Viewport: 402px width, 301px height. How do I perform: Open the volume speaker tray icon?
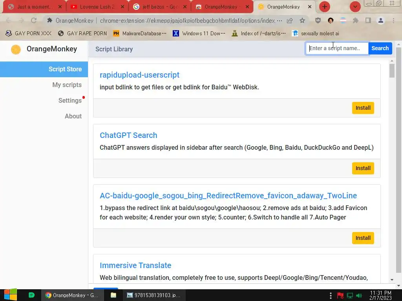tap(359, 296)
